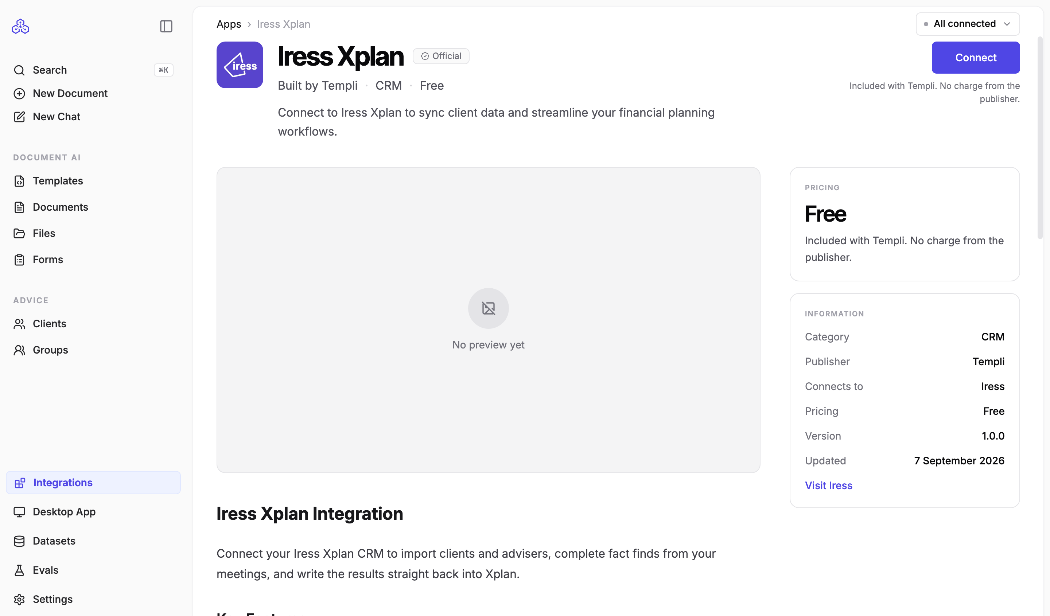Open the Desktop App page
This screenshot has height=616, width=1050.
(x=93, y=511)
